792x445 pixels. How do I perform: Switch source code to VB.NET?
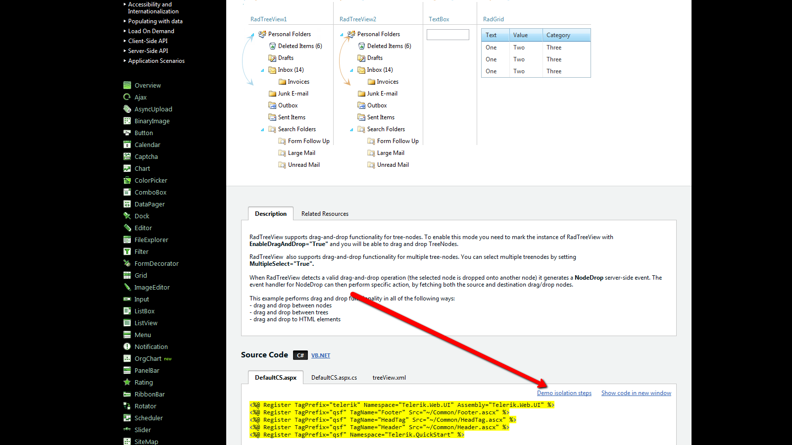click(x=321, y=355)
